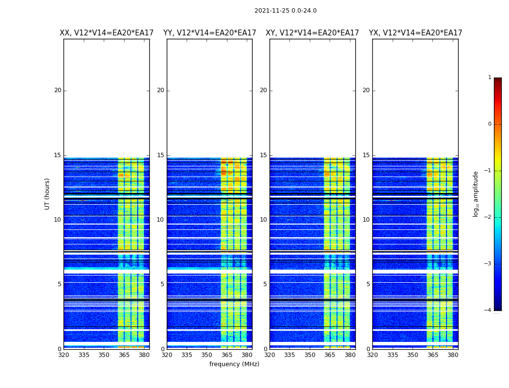This screenshot has width=509, height=388.
Task: Click the 5 hour tick of YX panel
Action: click(368, 284)
